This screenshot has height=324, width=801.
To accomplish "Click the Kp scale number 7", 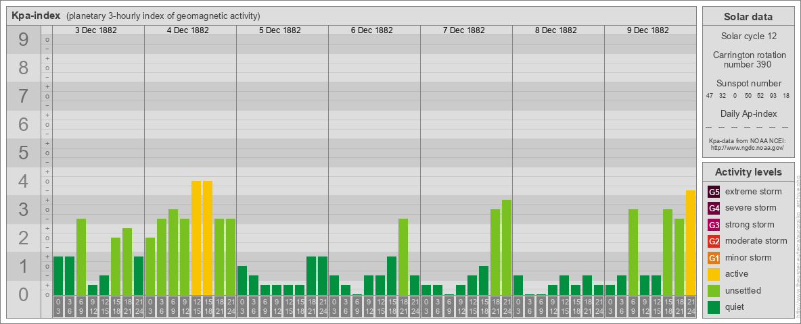I will (x=24, y=97).
